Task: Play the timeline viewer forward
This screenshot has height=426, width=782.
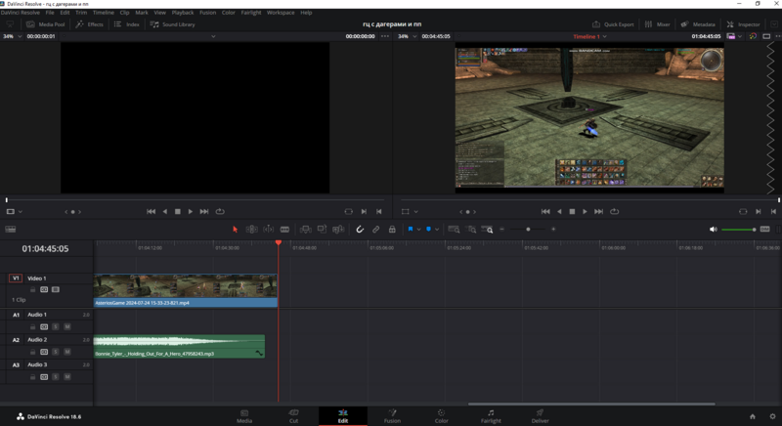Action: point(585,212)
